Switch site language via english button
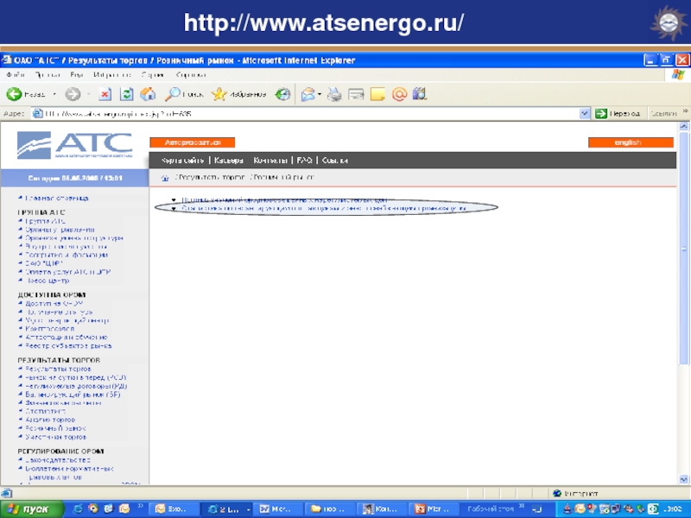 [x=630, y=142]
